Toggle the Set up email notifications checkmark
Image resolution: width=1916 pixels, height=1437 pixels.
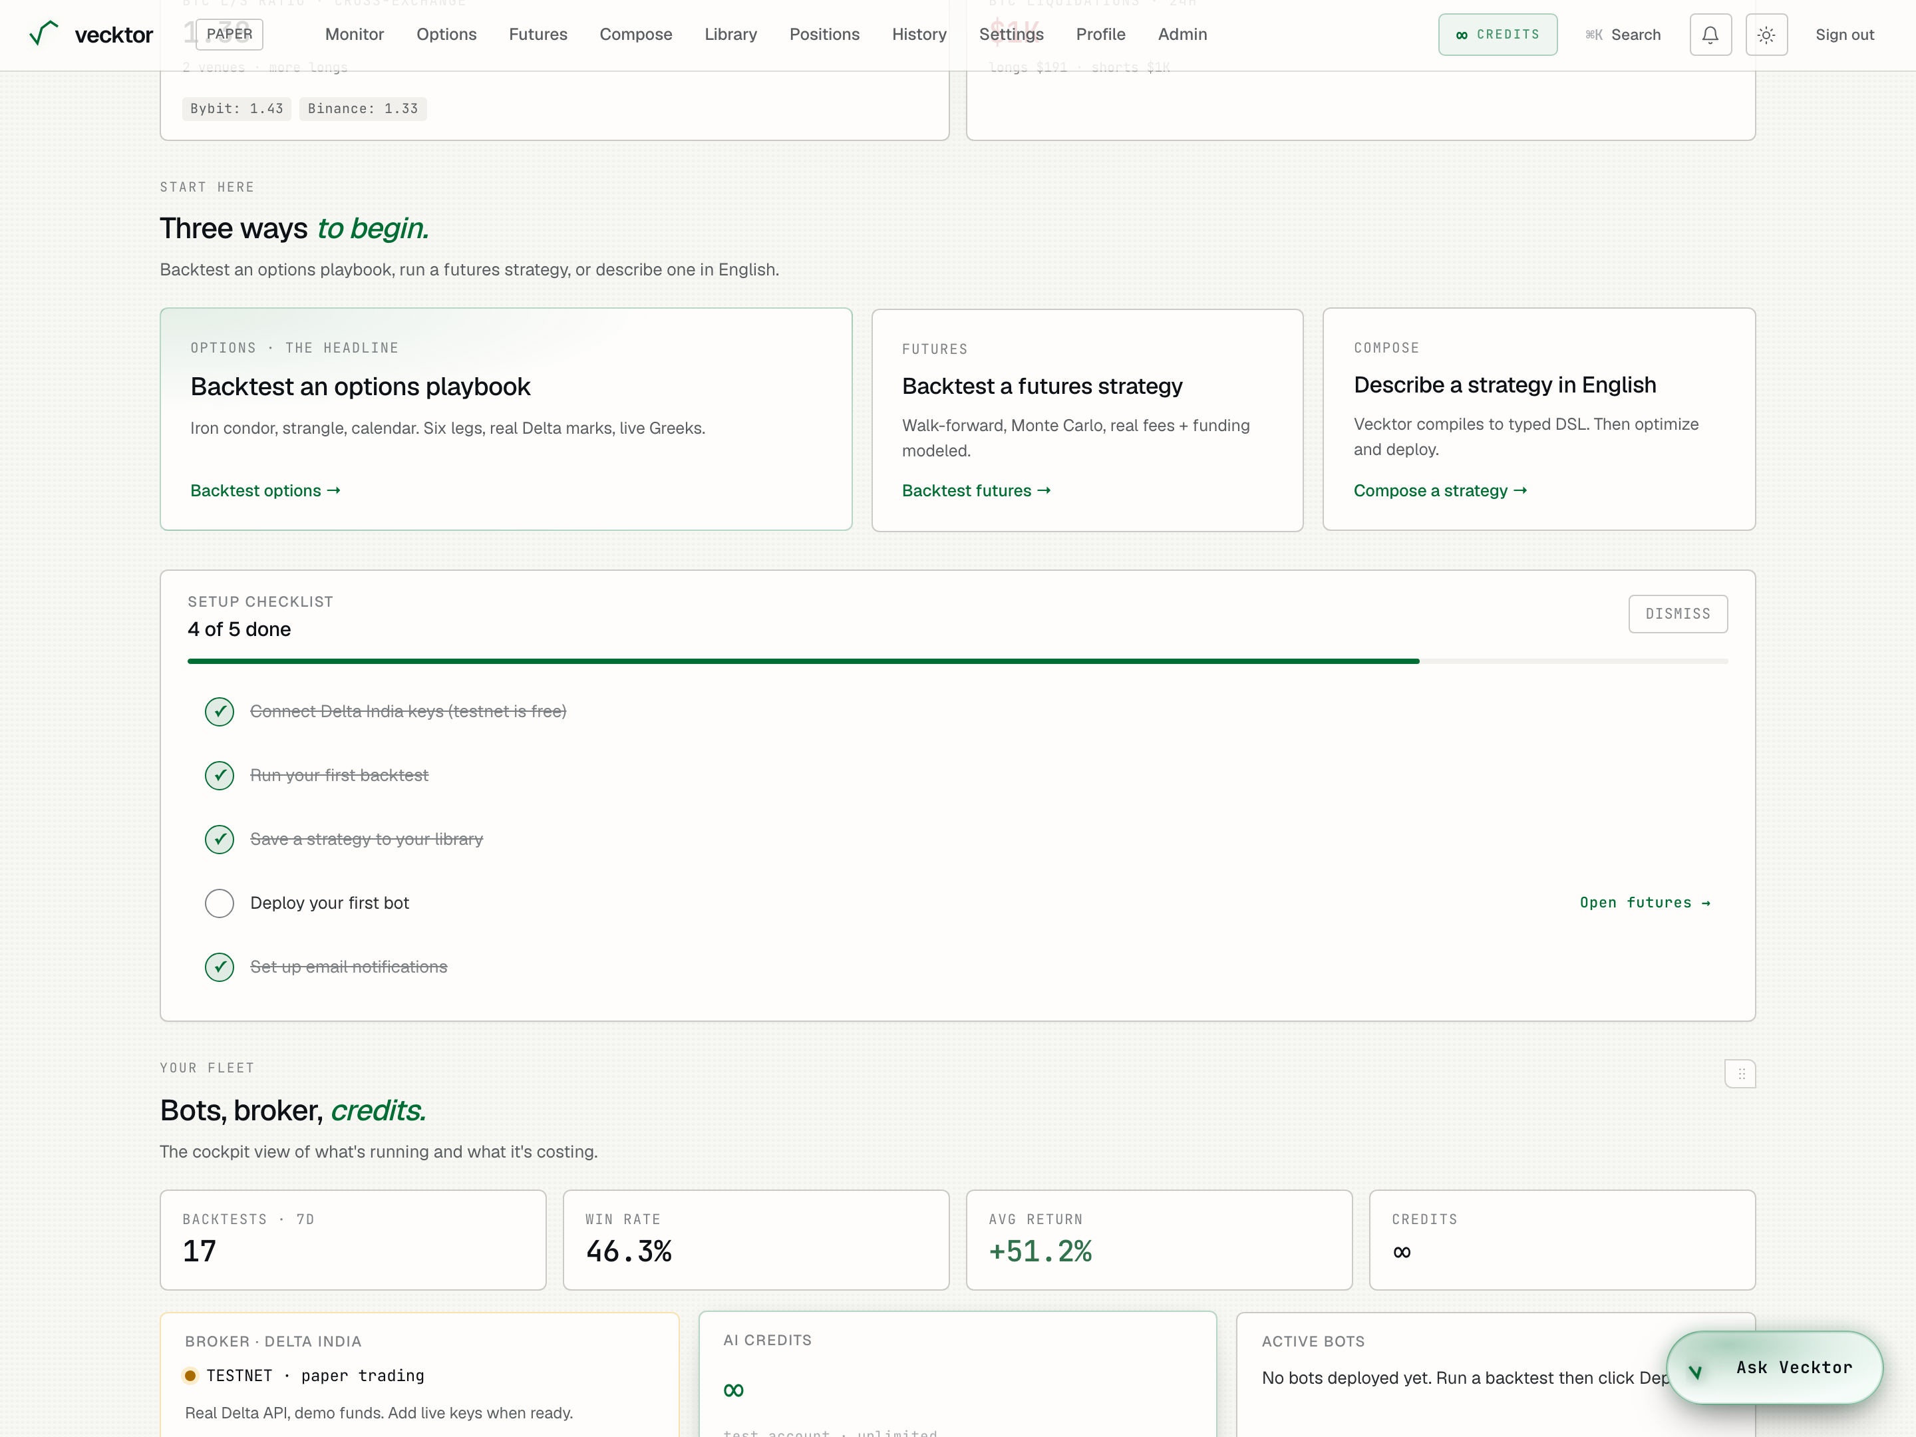click(x=219, y=967)
